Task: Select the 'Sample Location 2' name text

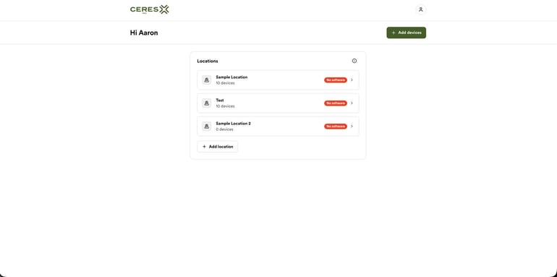Action: tap(233, 123)
